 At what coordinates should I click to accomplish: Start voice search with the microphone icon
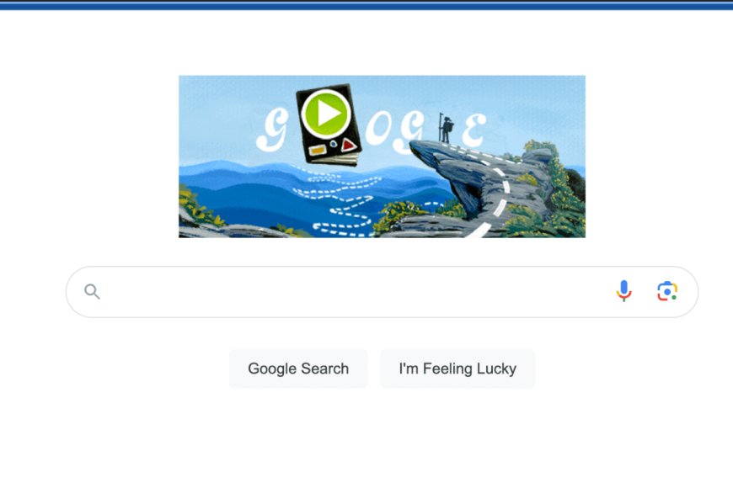(623, 291)
